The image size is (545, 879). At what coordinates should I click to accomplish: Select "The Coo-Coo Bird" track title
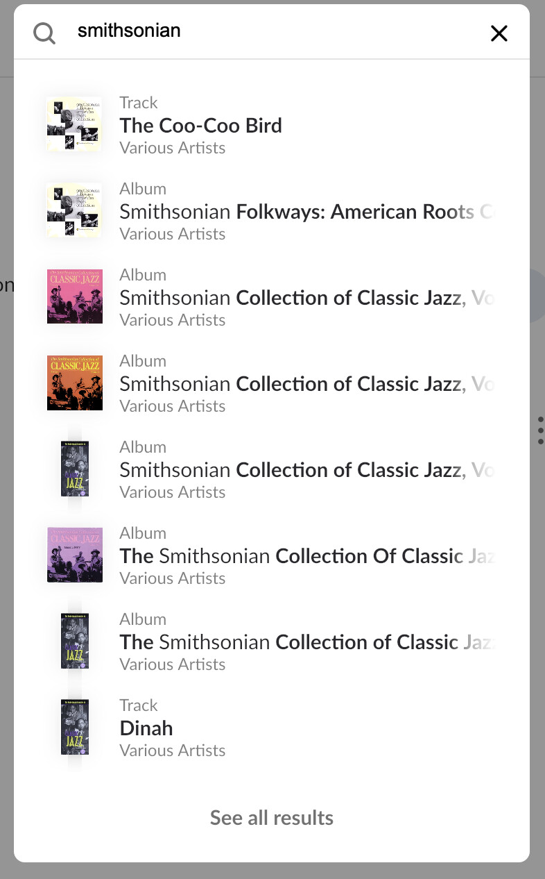tap(200, 126)
